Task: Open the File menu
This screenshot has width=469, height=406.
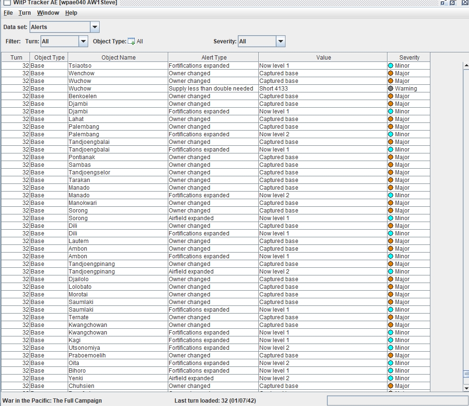Action: tap(8, 13)
